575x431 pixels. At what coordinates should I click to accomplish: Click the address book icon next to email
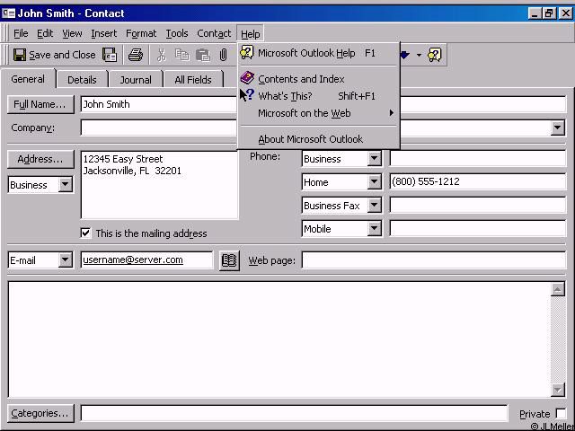point(229,260)
